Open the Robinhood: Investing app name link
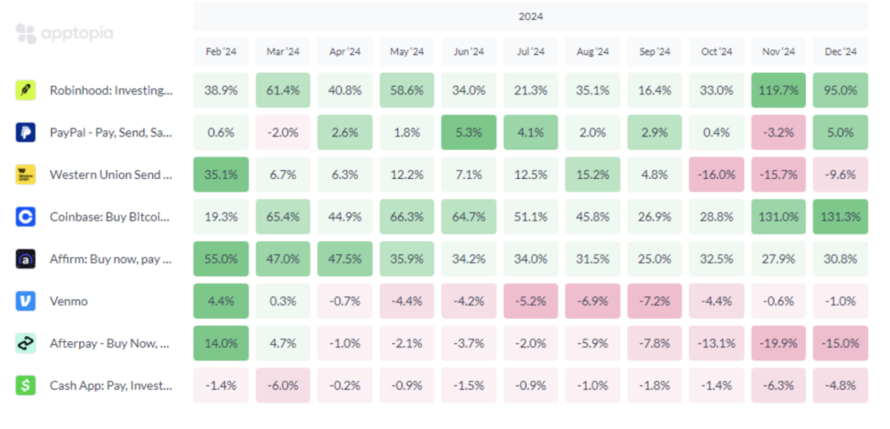The image size is (890, 429). pyautogui.click(x=110, y=90)
